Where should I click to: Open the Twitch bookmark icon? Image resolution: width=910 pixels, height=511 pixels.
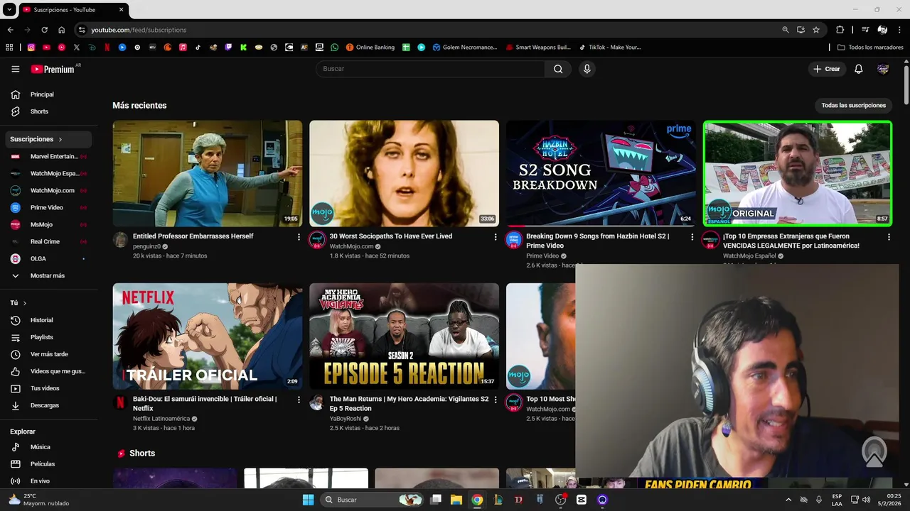pyautogui.click(x=228, y=48)
